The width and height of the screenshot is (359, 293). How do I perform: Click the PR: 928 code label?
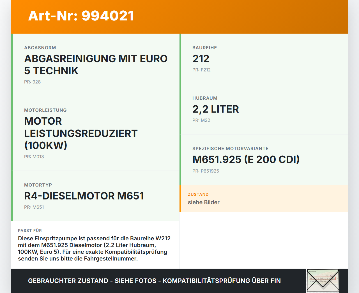click(32, 82)
